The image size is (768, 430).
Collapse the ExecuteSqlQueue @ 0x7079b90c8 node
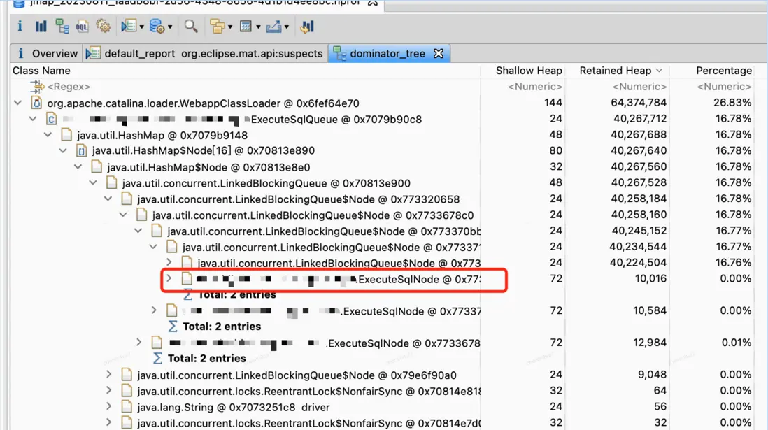[x=33, y=119]
